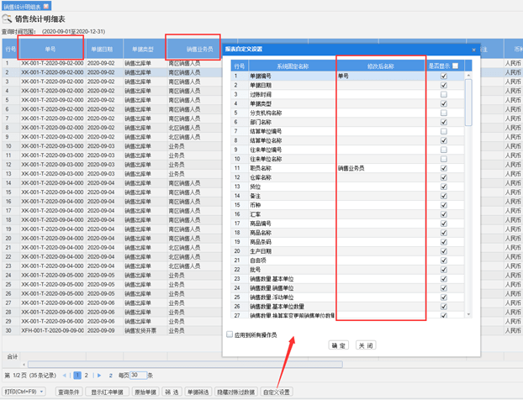This screenshot has width=523, height=400.
Task: Click the refresh icon beside 每页
Action: coord(110,376)
